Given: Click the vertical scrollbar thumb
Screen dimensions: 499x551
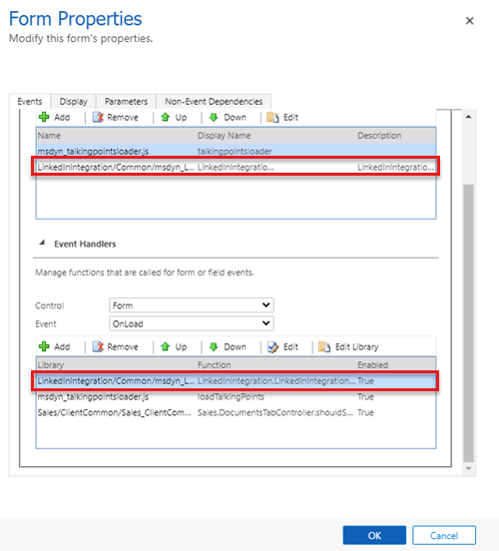Looking at the screenshot, I should click(468, 323).
